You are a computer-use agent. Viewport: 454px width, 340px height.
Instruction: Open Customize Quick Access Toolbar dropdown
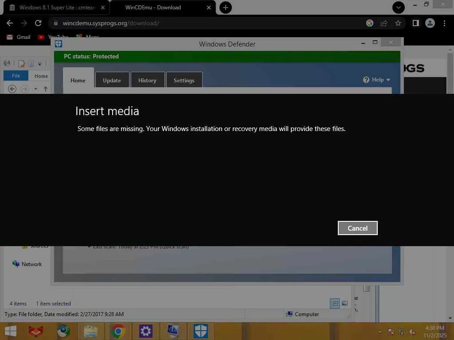(x=39, y=64)
